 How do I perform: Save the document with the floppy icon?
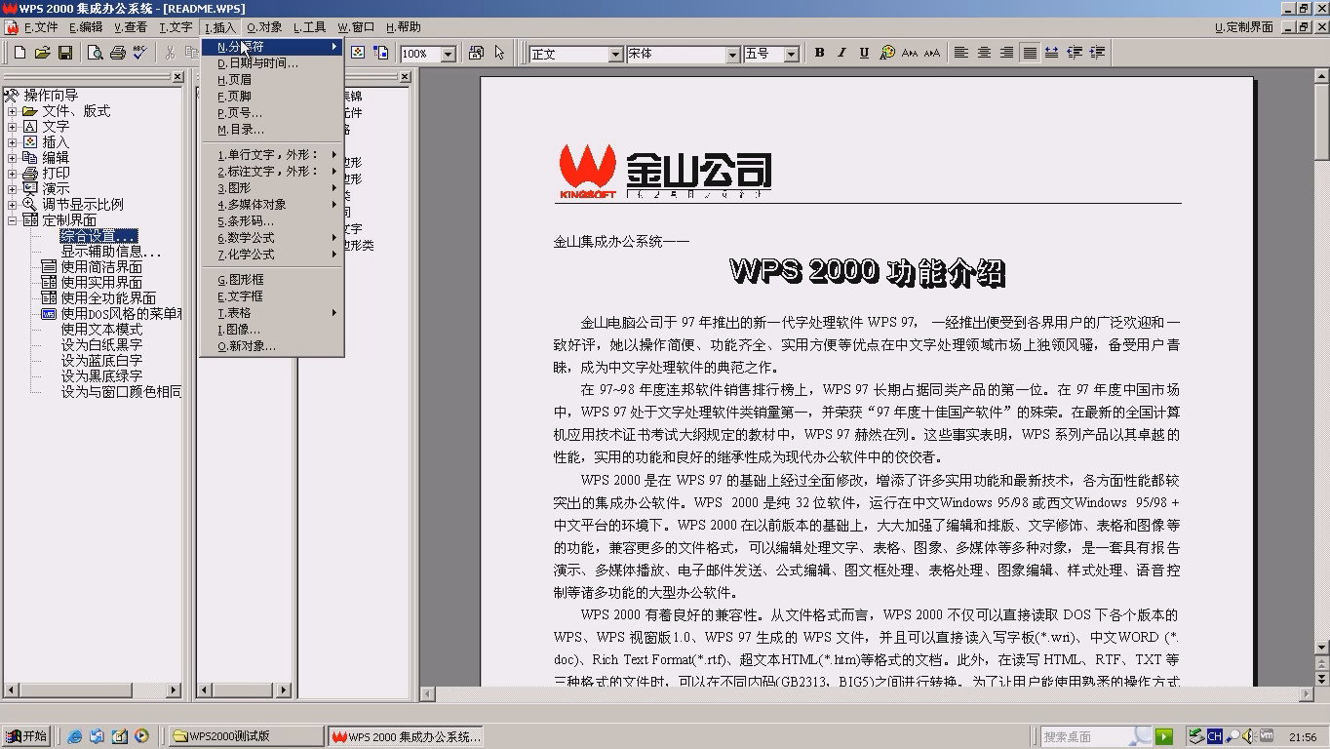pos(65,53)
